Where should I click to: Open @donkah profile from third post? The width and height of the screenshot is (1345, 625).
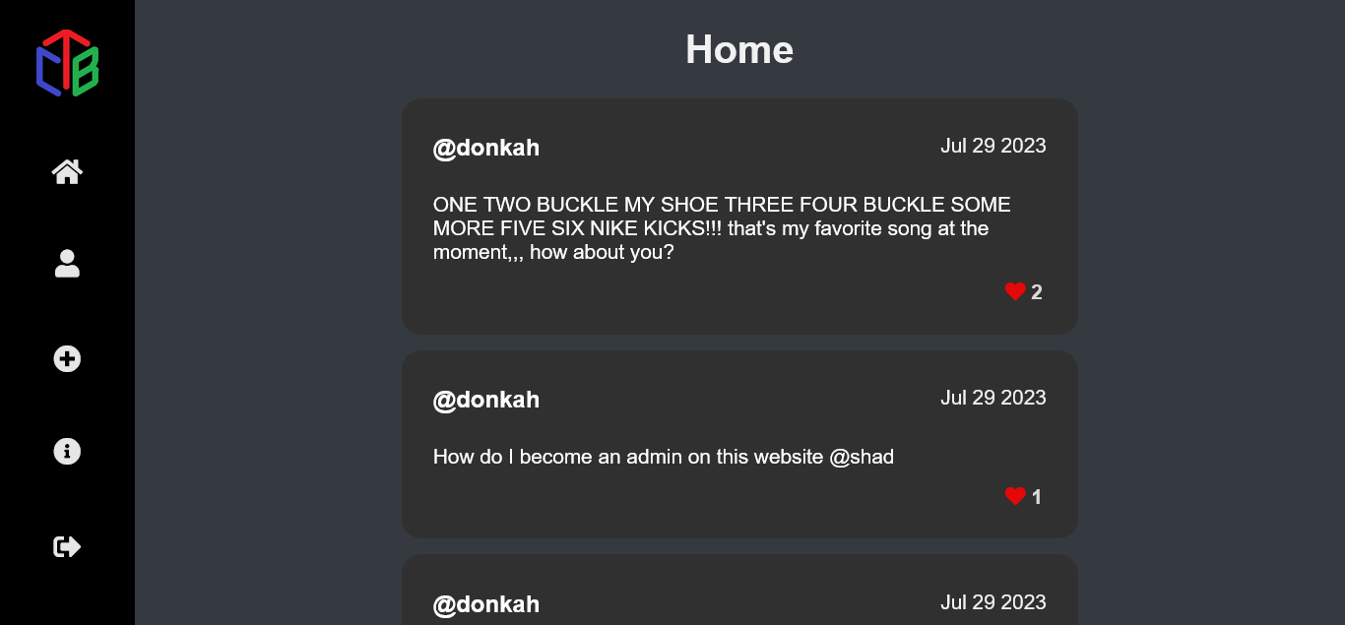(x=486, y=605)
